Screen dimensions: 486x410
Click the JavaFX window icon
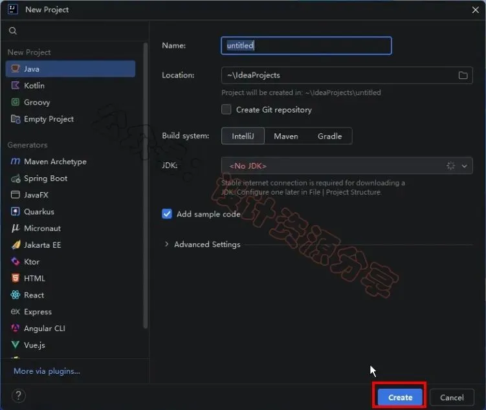click(15, 195)
